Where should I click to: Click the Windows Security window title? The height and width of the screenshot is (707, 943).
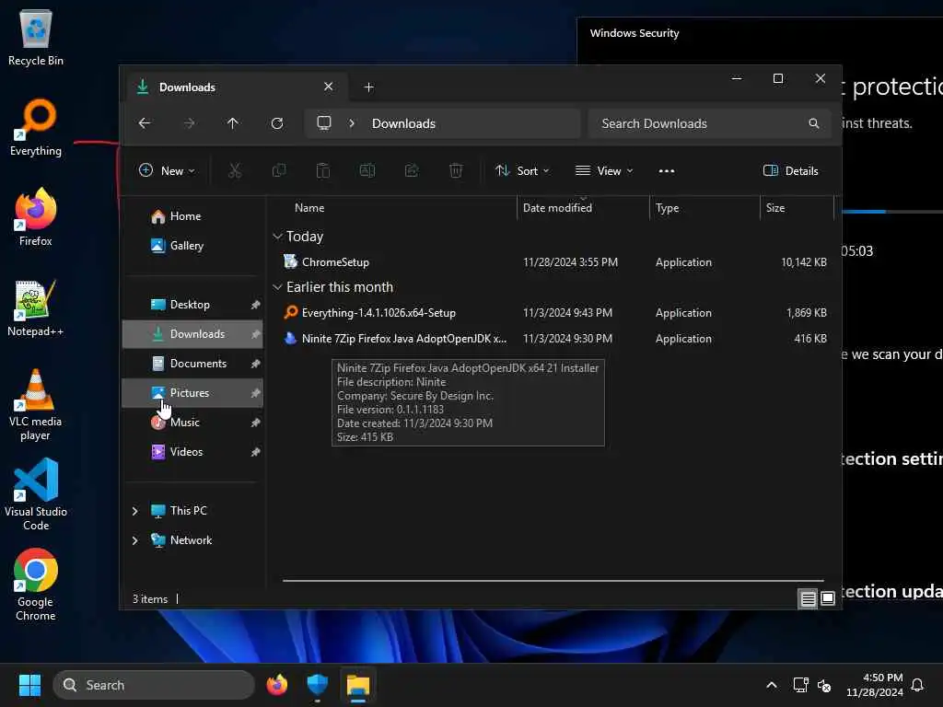click(634, 33)
